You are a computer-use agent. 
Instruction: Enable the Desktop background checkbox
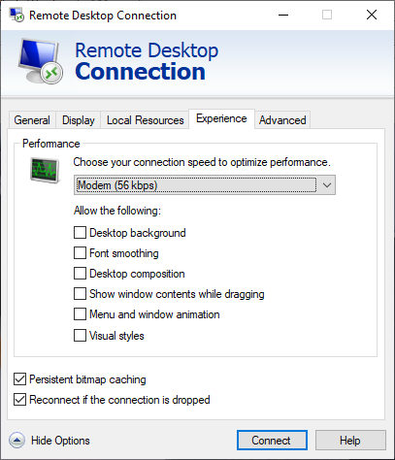pos(80,233)
